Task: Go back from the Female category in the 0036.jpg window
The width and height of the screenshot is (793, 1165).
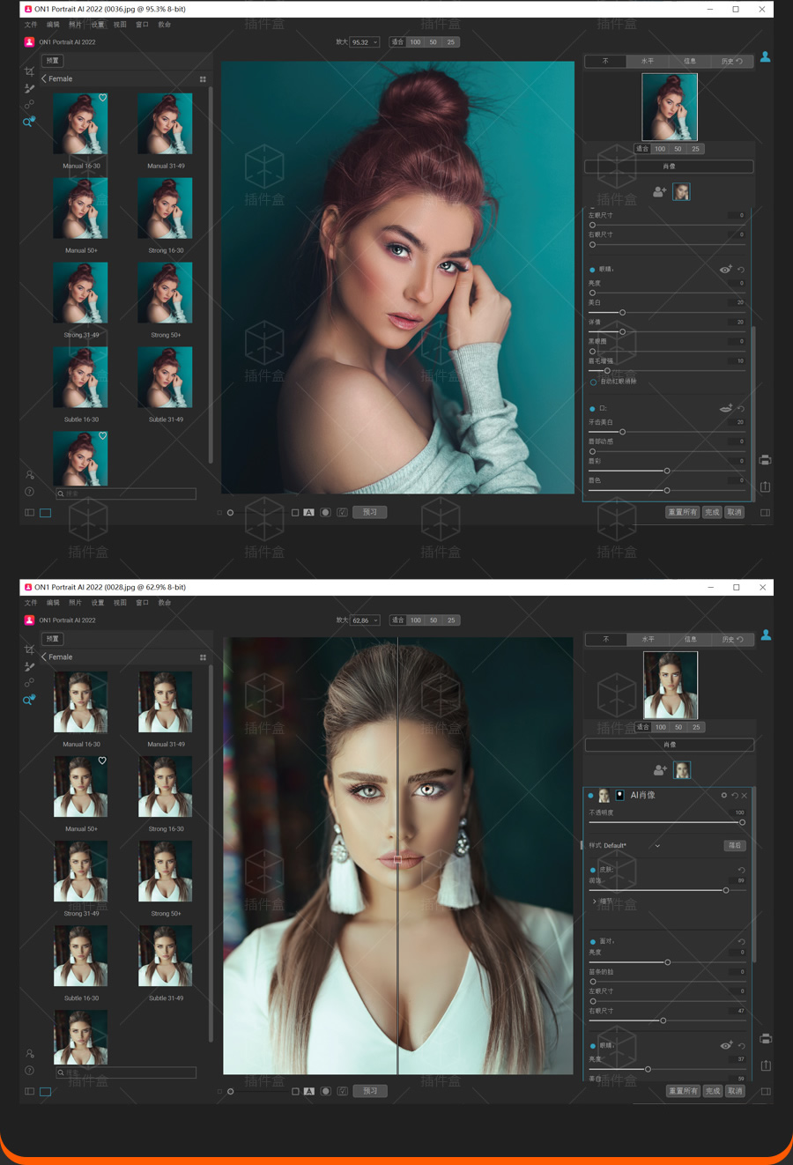Action: [x=44, y=78]
